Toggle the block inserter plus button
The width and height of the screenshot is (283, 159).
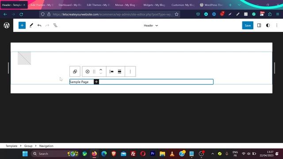click(22, 26)
